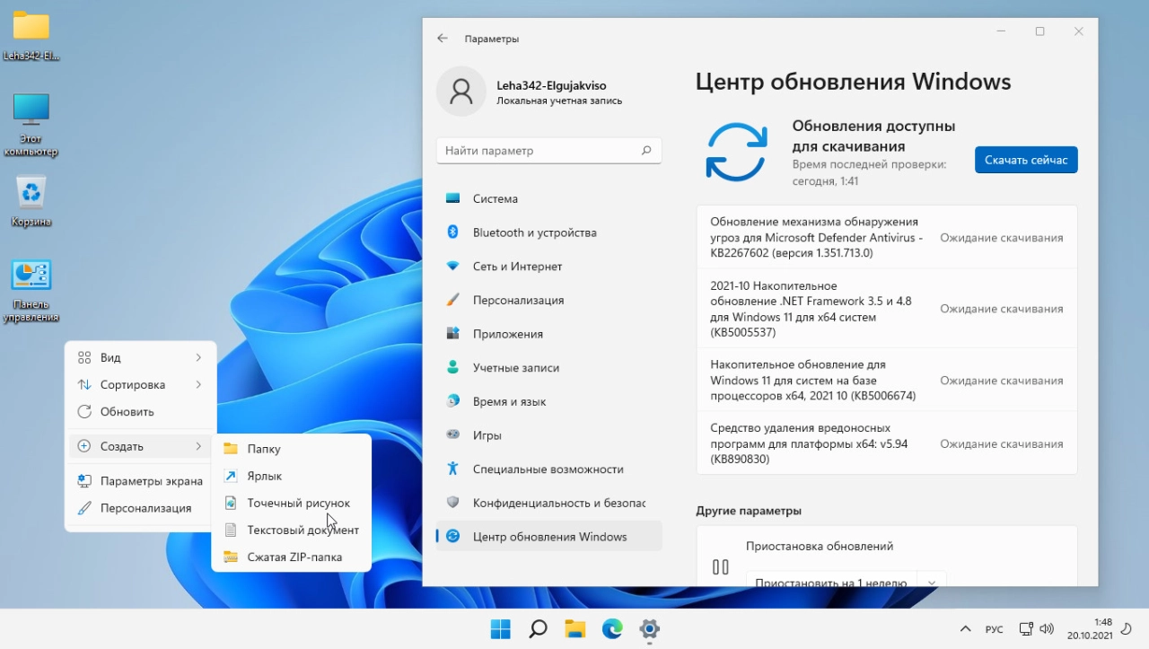Open the clock and date in taskbar
The width and height of the screenshot is (1149, 649).
(1090, 628)
